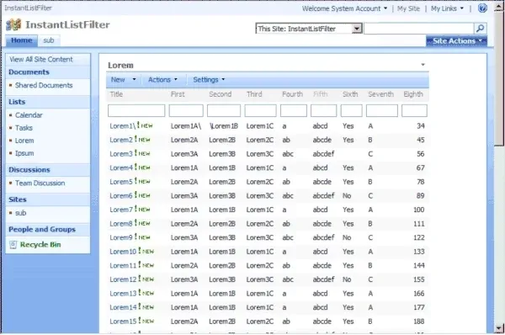Image resolution: width=505 pixels, height=335 pixels.
Task: Click the Eighth column filter field
Action: (x=414, y=110)
